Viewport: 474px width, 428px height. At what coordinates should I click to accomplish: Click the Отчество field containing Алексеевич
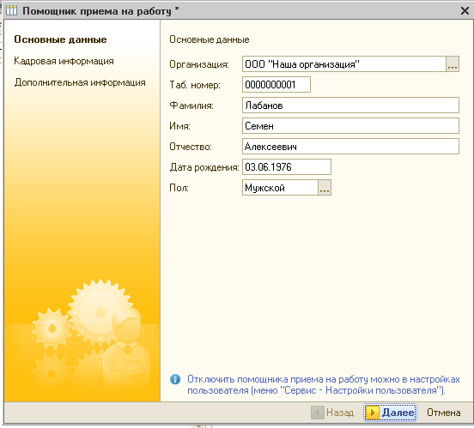click(x=350, y=147)
